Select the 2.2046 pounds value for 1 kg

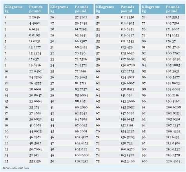35,17
